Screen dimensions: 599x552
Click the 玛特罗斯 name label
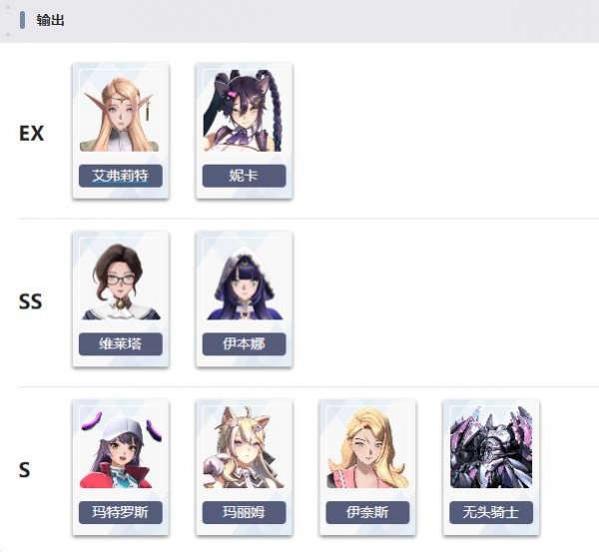click(121, 512)
